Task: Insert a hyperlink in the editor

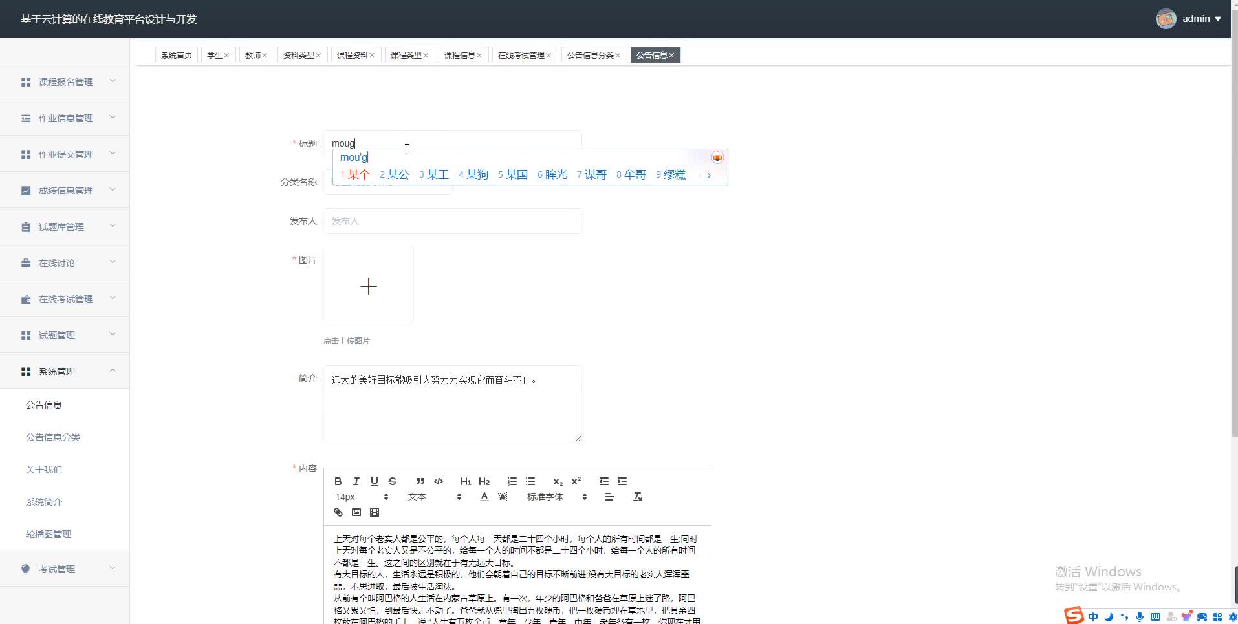Action: pyautogui.click(x=338, y=512)
